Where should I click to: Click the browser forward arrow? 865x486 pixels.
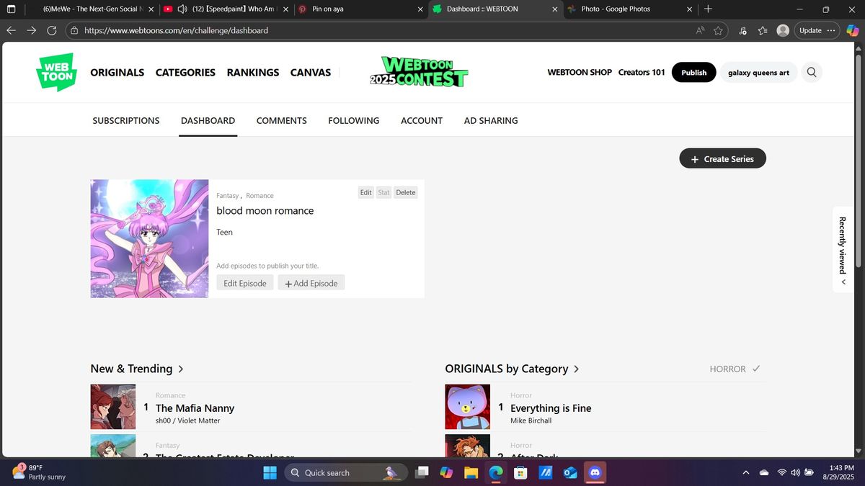(x=32, y=30)
